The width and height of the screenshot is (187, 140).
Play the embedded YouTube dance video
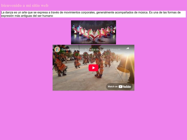(93, 68)
